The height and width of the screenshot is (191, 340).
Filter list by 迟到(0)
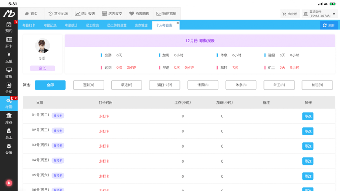89,85
